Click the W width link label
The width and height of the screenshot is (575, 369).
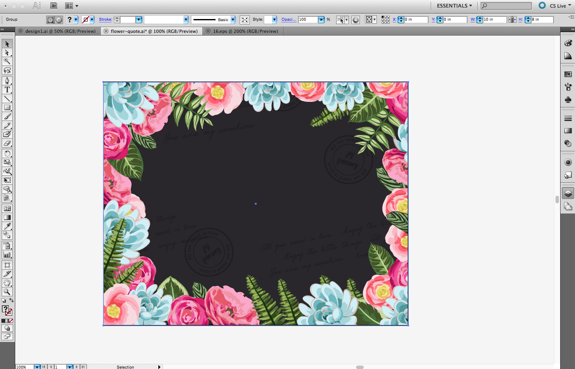click(473, 20)
